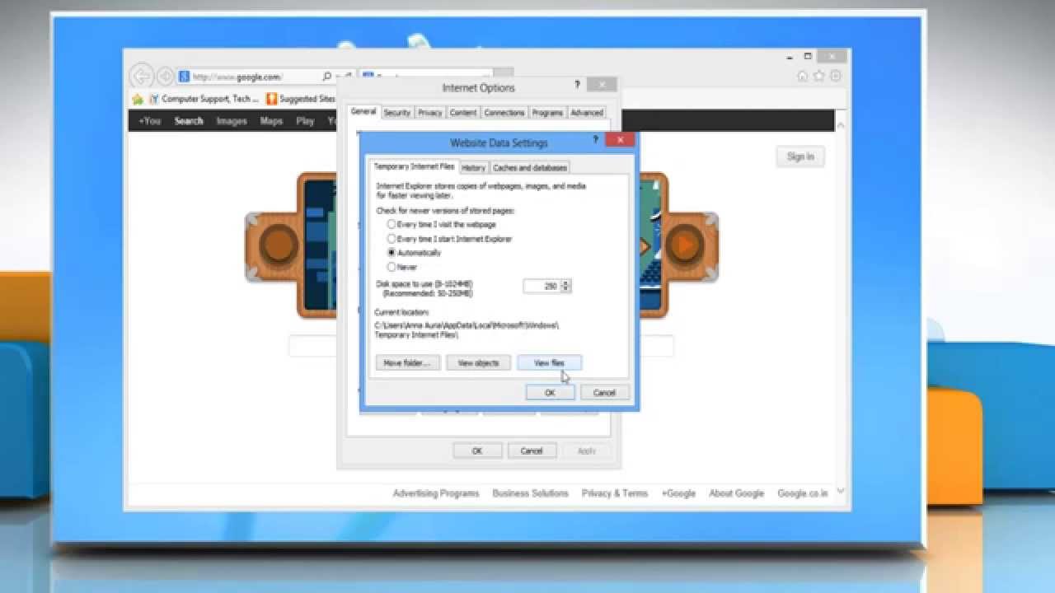
Task: Click the Sign in button on Google
Action: coord(799,156)
